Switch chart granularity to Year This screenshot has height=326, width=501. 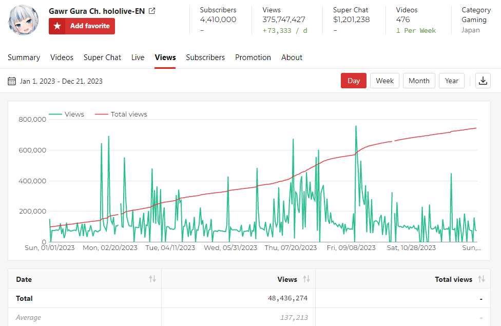click(452, 81)
